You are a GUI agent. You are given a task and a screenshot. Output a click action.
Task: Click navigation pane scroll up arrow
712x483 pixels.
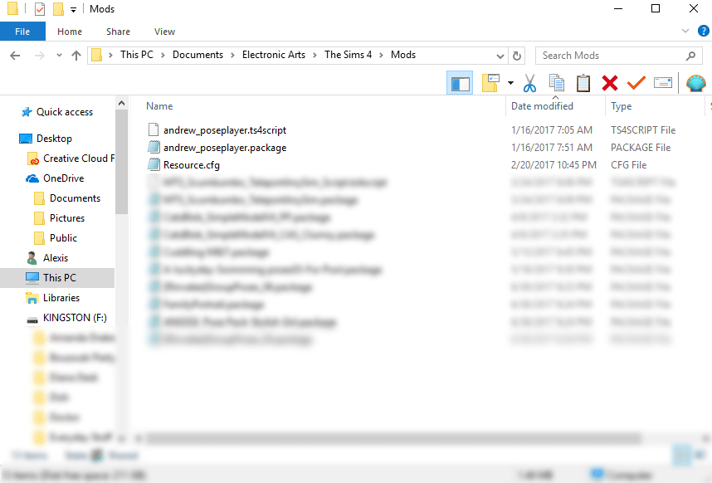click(x=121, y=103)
